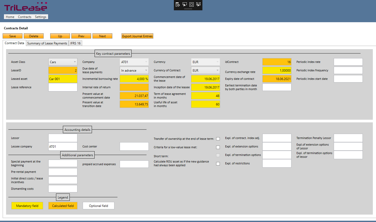The image size is (376, 222).
Task: Click prepaid accrued expenses field
Action: click(x=134, y=164)
